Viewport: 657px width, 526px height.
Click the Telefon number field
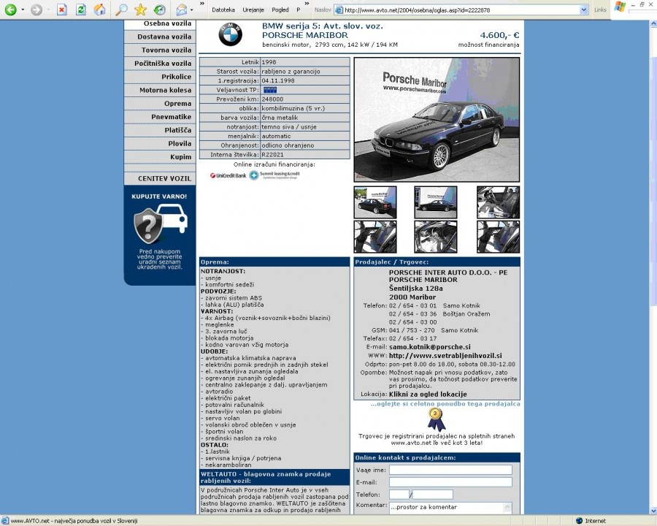click(x=432, y=495)
